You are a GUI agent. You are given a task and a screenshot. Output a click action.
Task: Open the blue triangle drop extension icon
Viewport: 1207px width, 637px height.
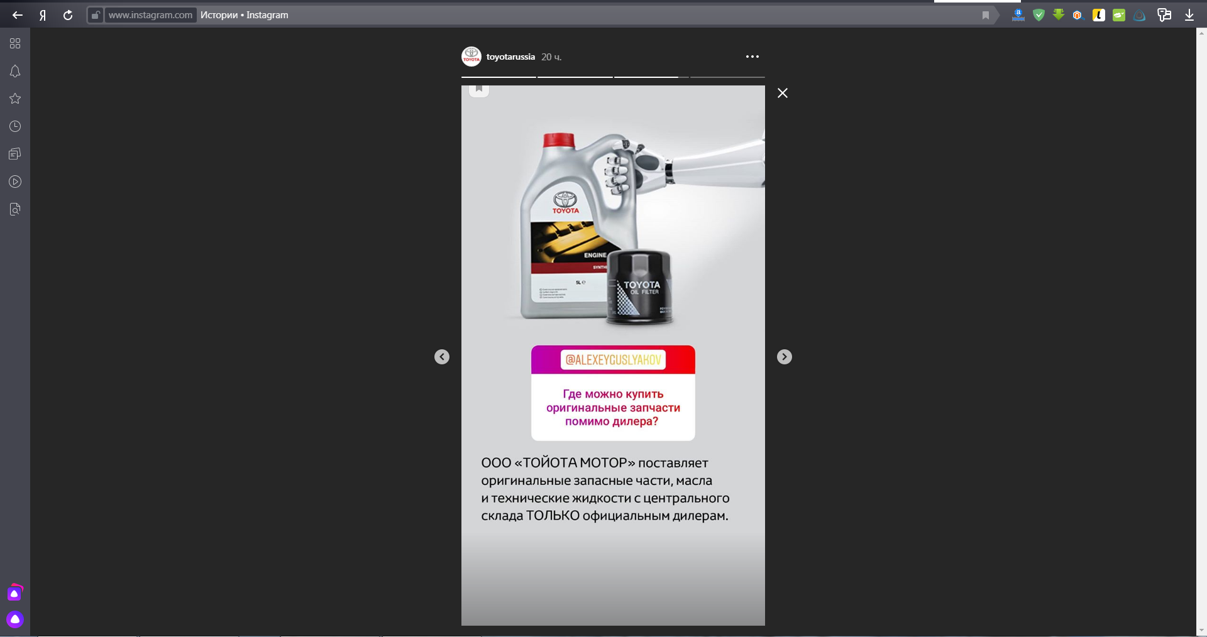1139,15
